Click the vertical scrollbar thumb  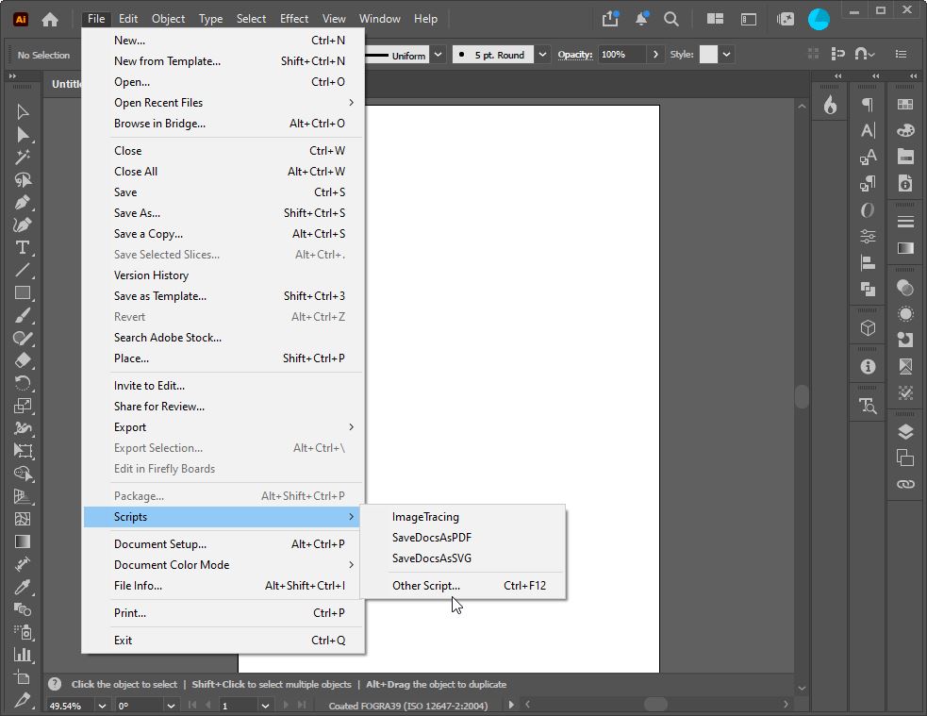(x=802, y=397)
